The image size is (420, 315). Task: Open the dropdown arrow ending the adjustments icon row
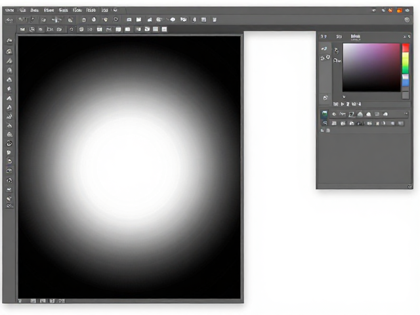coord(406,114)
